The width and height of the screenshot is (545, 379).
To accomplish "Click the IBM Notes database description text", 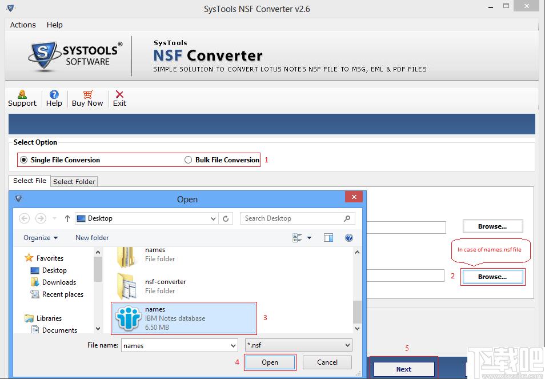I will click(175, 318).
